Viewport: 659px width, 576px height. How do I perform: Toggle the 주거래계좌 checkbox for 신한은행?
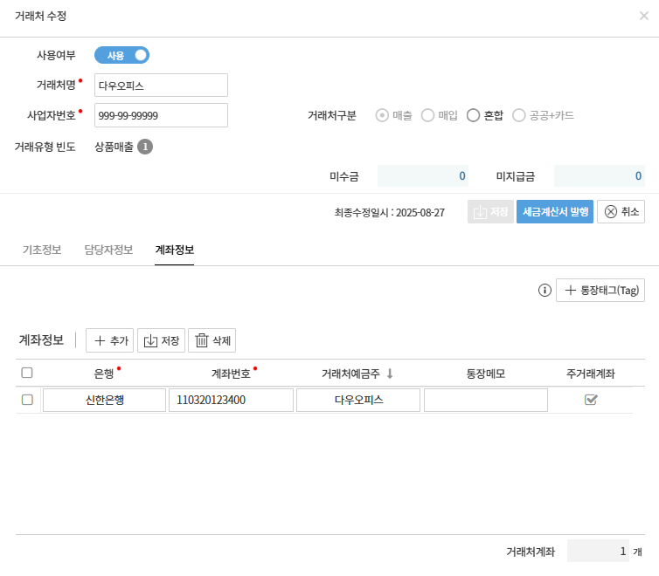click(x=591, y=400)
